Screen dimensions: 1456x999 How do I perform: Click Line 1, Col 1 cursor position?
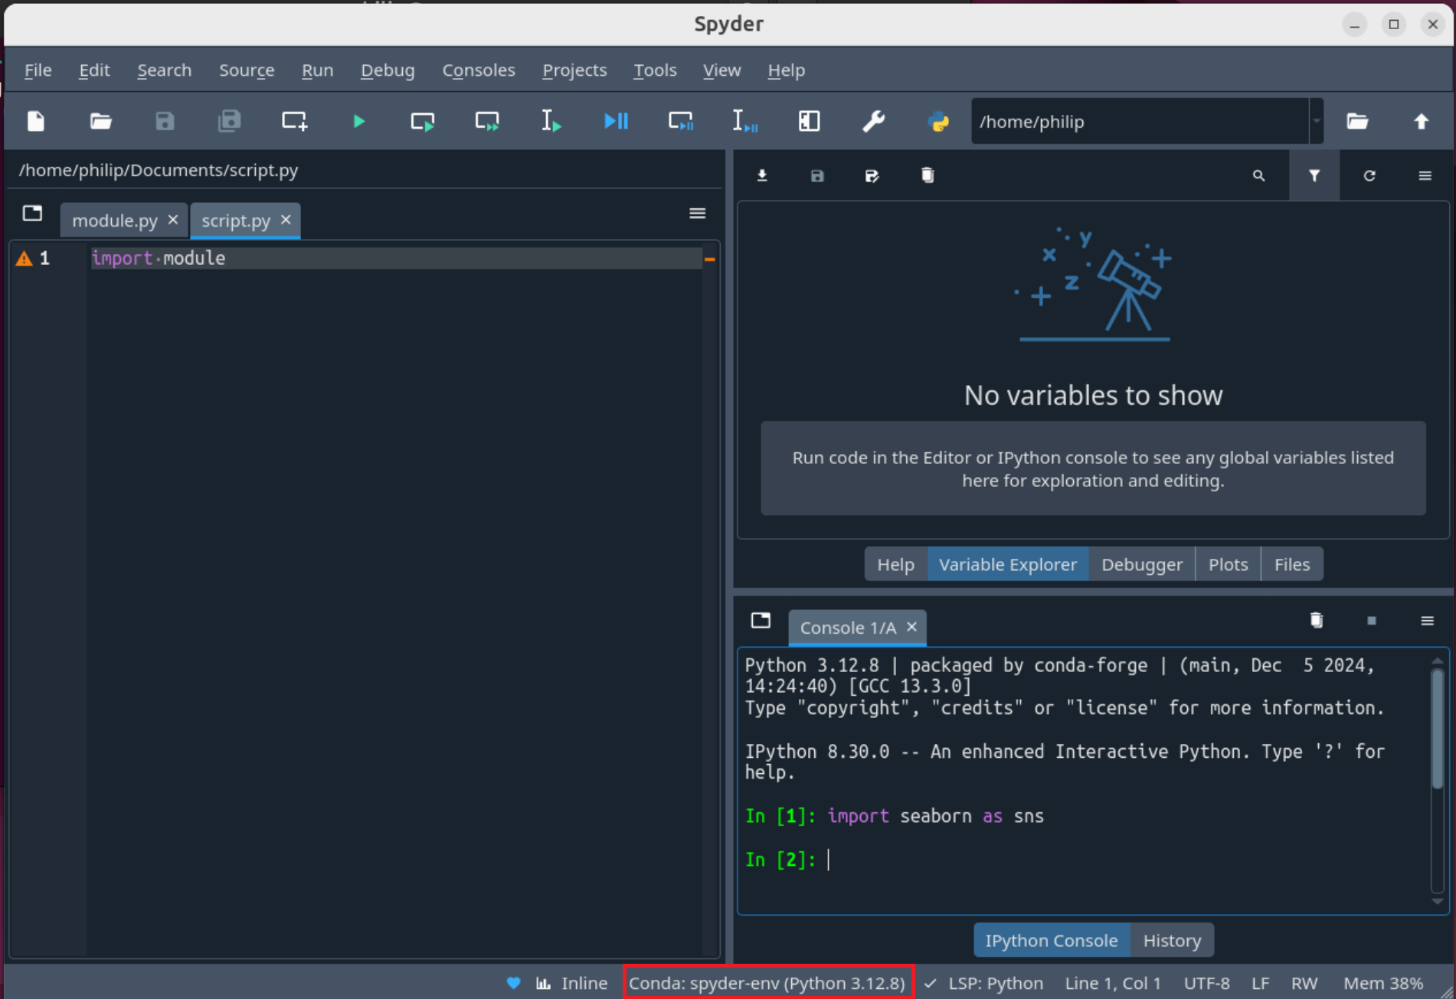pyautogui.click(x=1113, y=983)
